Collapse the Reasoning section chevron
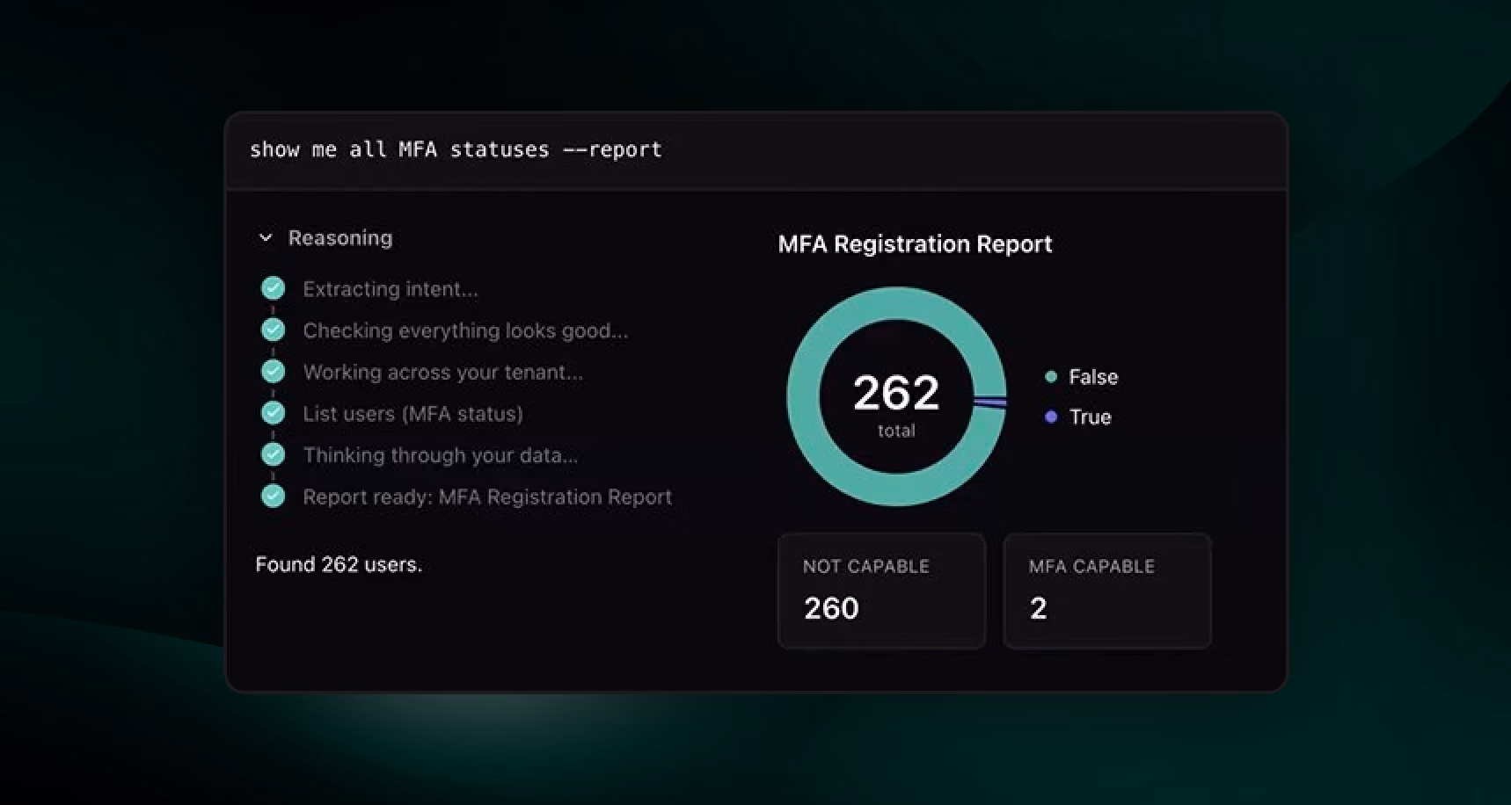Image resolution: width=1511 pixels, height=805 pixels. coord(266,238)
